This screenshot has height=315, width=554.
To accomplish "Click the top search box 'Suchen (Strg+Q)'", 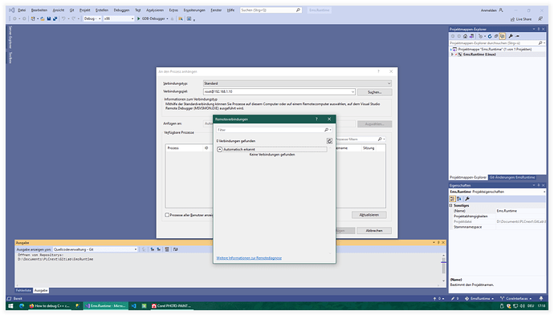I will (x=271, y=10).
